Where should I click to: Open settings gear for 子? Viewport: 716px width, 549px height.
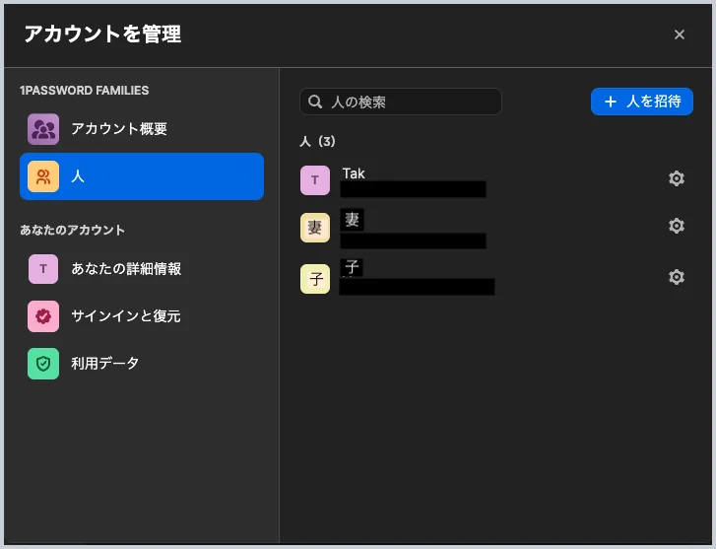[x=677, y=277]
